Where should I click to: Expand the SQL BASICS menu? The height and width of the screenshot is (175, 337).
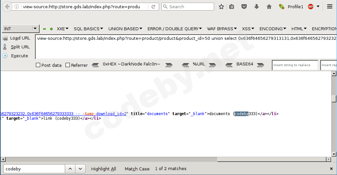pyautogui.click(x=88, y=29)
